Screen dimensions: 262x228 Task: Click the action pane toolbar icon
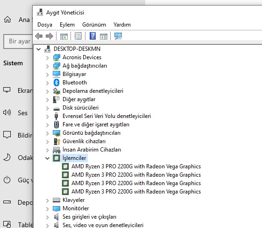pyautogui.click(x=104, y=36)
